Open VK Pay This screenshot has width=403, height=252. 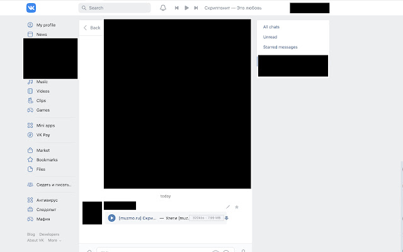[x=38, y=135]
